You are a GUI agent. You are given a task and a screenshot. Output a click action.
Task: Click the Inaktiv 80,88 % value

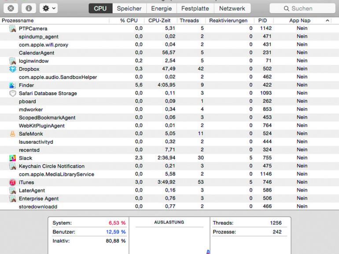[116, 241]
